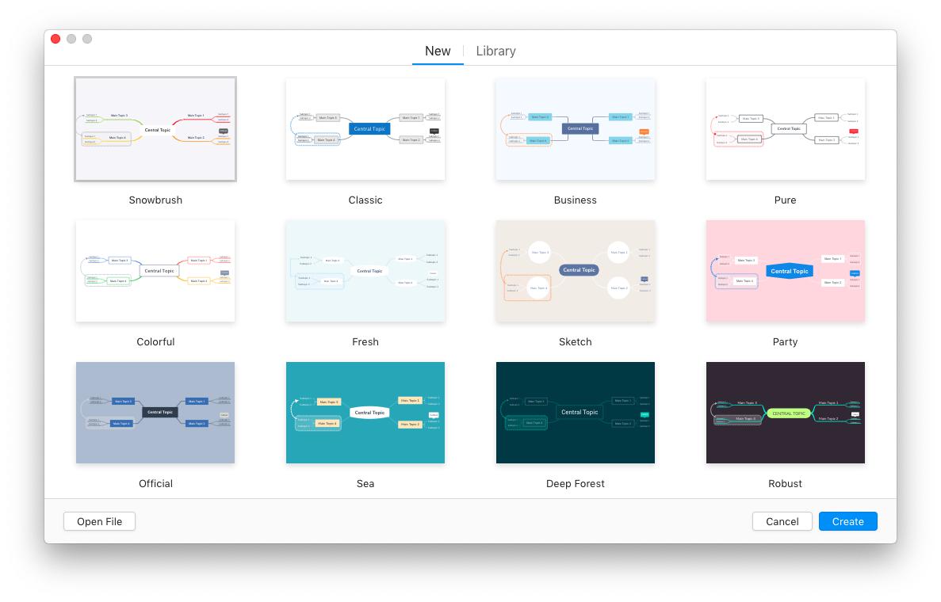Click the Classic label text
Viewport: 941px width, 602px height.
pyautogui.click(x=365, y=200)
